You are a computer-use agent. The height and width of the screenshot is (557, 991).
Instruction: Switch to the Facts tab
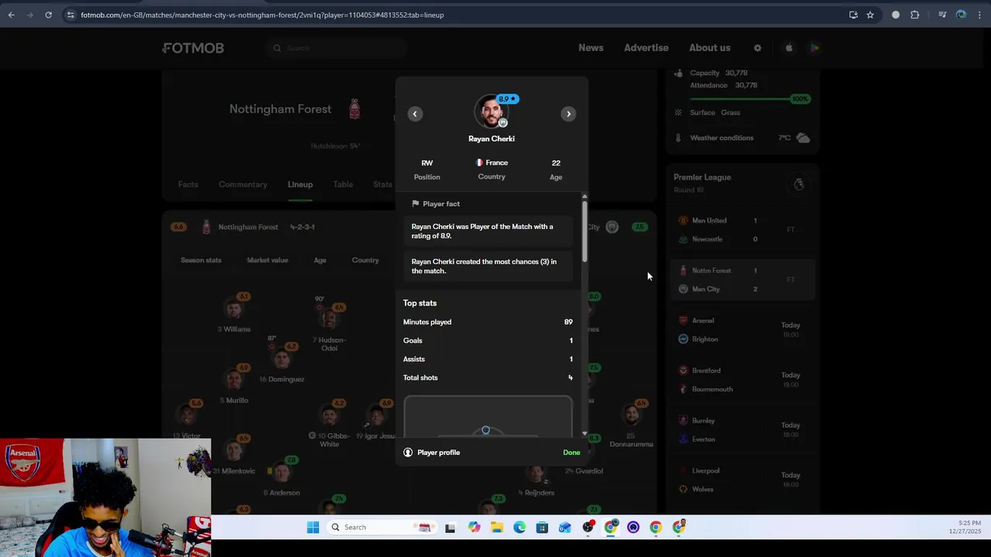coord(188,185)
